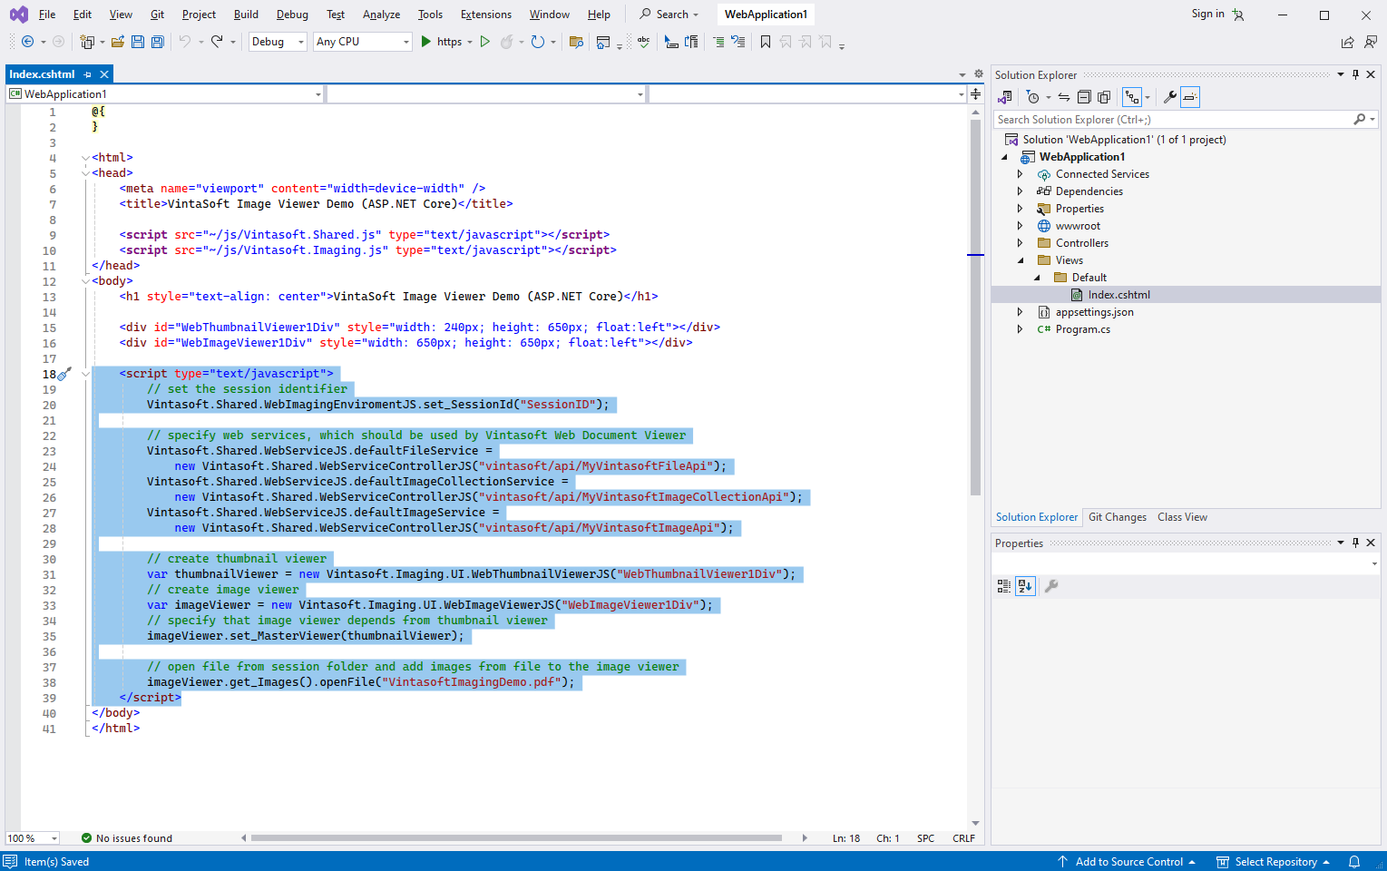Toggle pin on Solution Explorer panel

coord(1356,74)
